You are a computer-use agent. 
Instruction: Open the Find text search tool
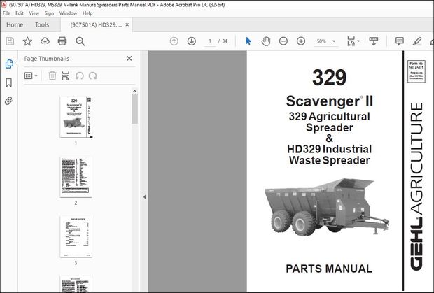click(x=80, y=41)
